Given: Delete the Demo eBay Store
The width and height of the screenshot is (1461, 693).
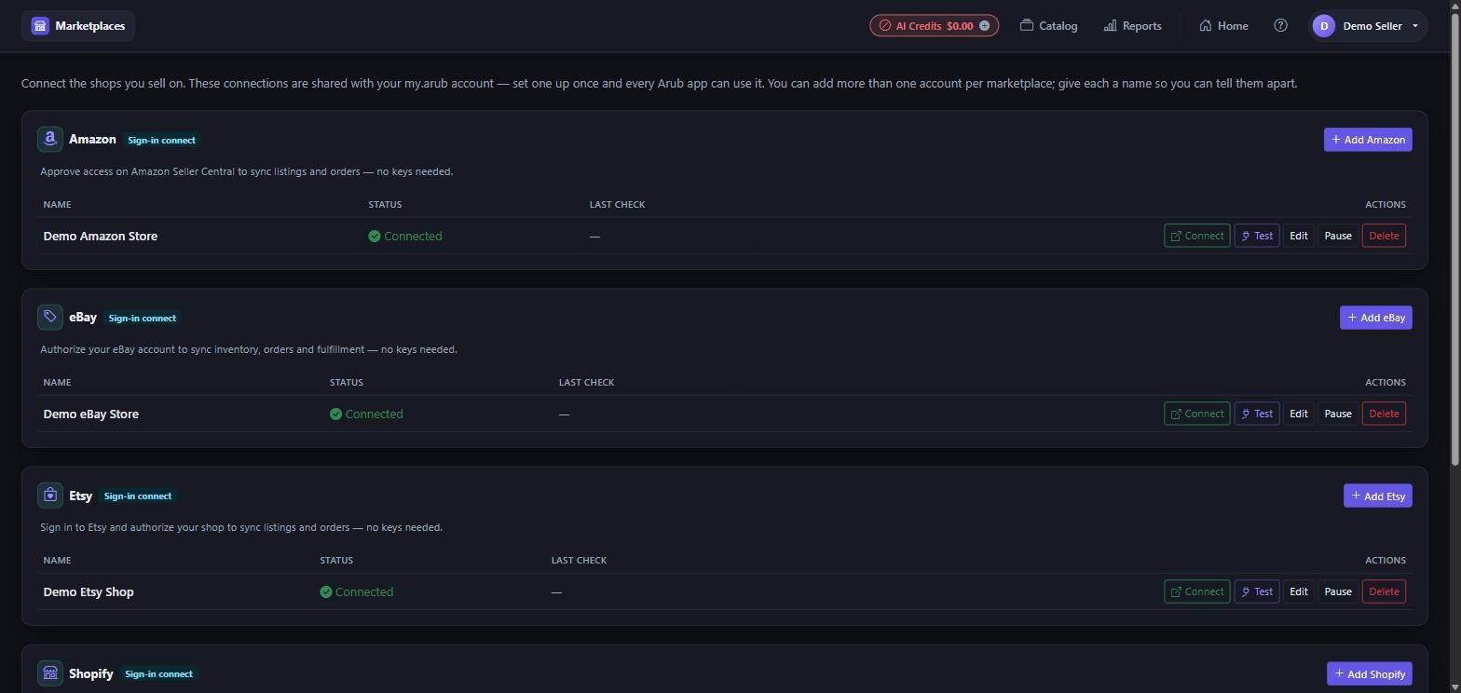Looking at the screenshot, I should coord(1384,414).
